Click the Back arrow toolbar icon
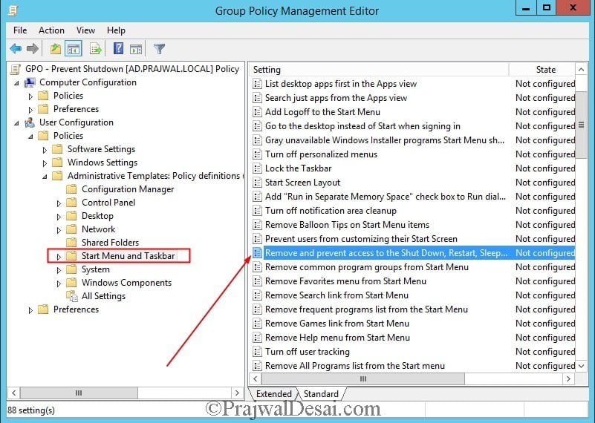Screen dimensions: 595x423 tap(16, 48)
